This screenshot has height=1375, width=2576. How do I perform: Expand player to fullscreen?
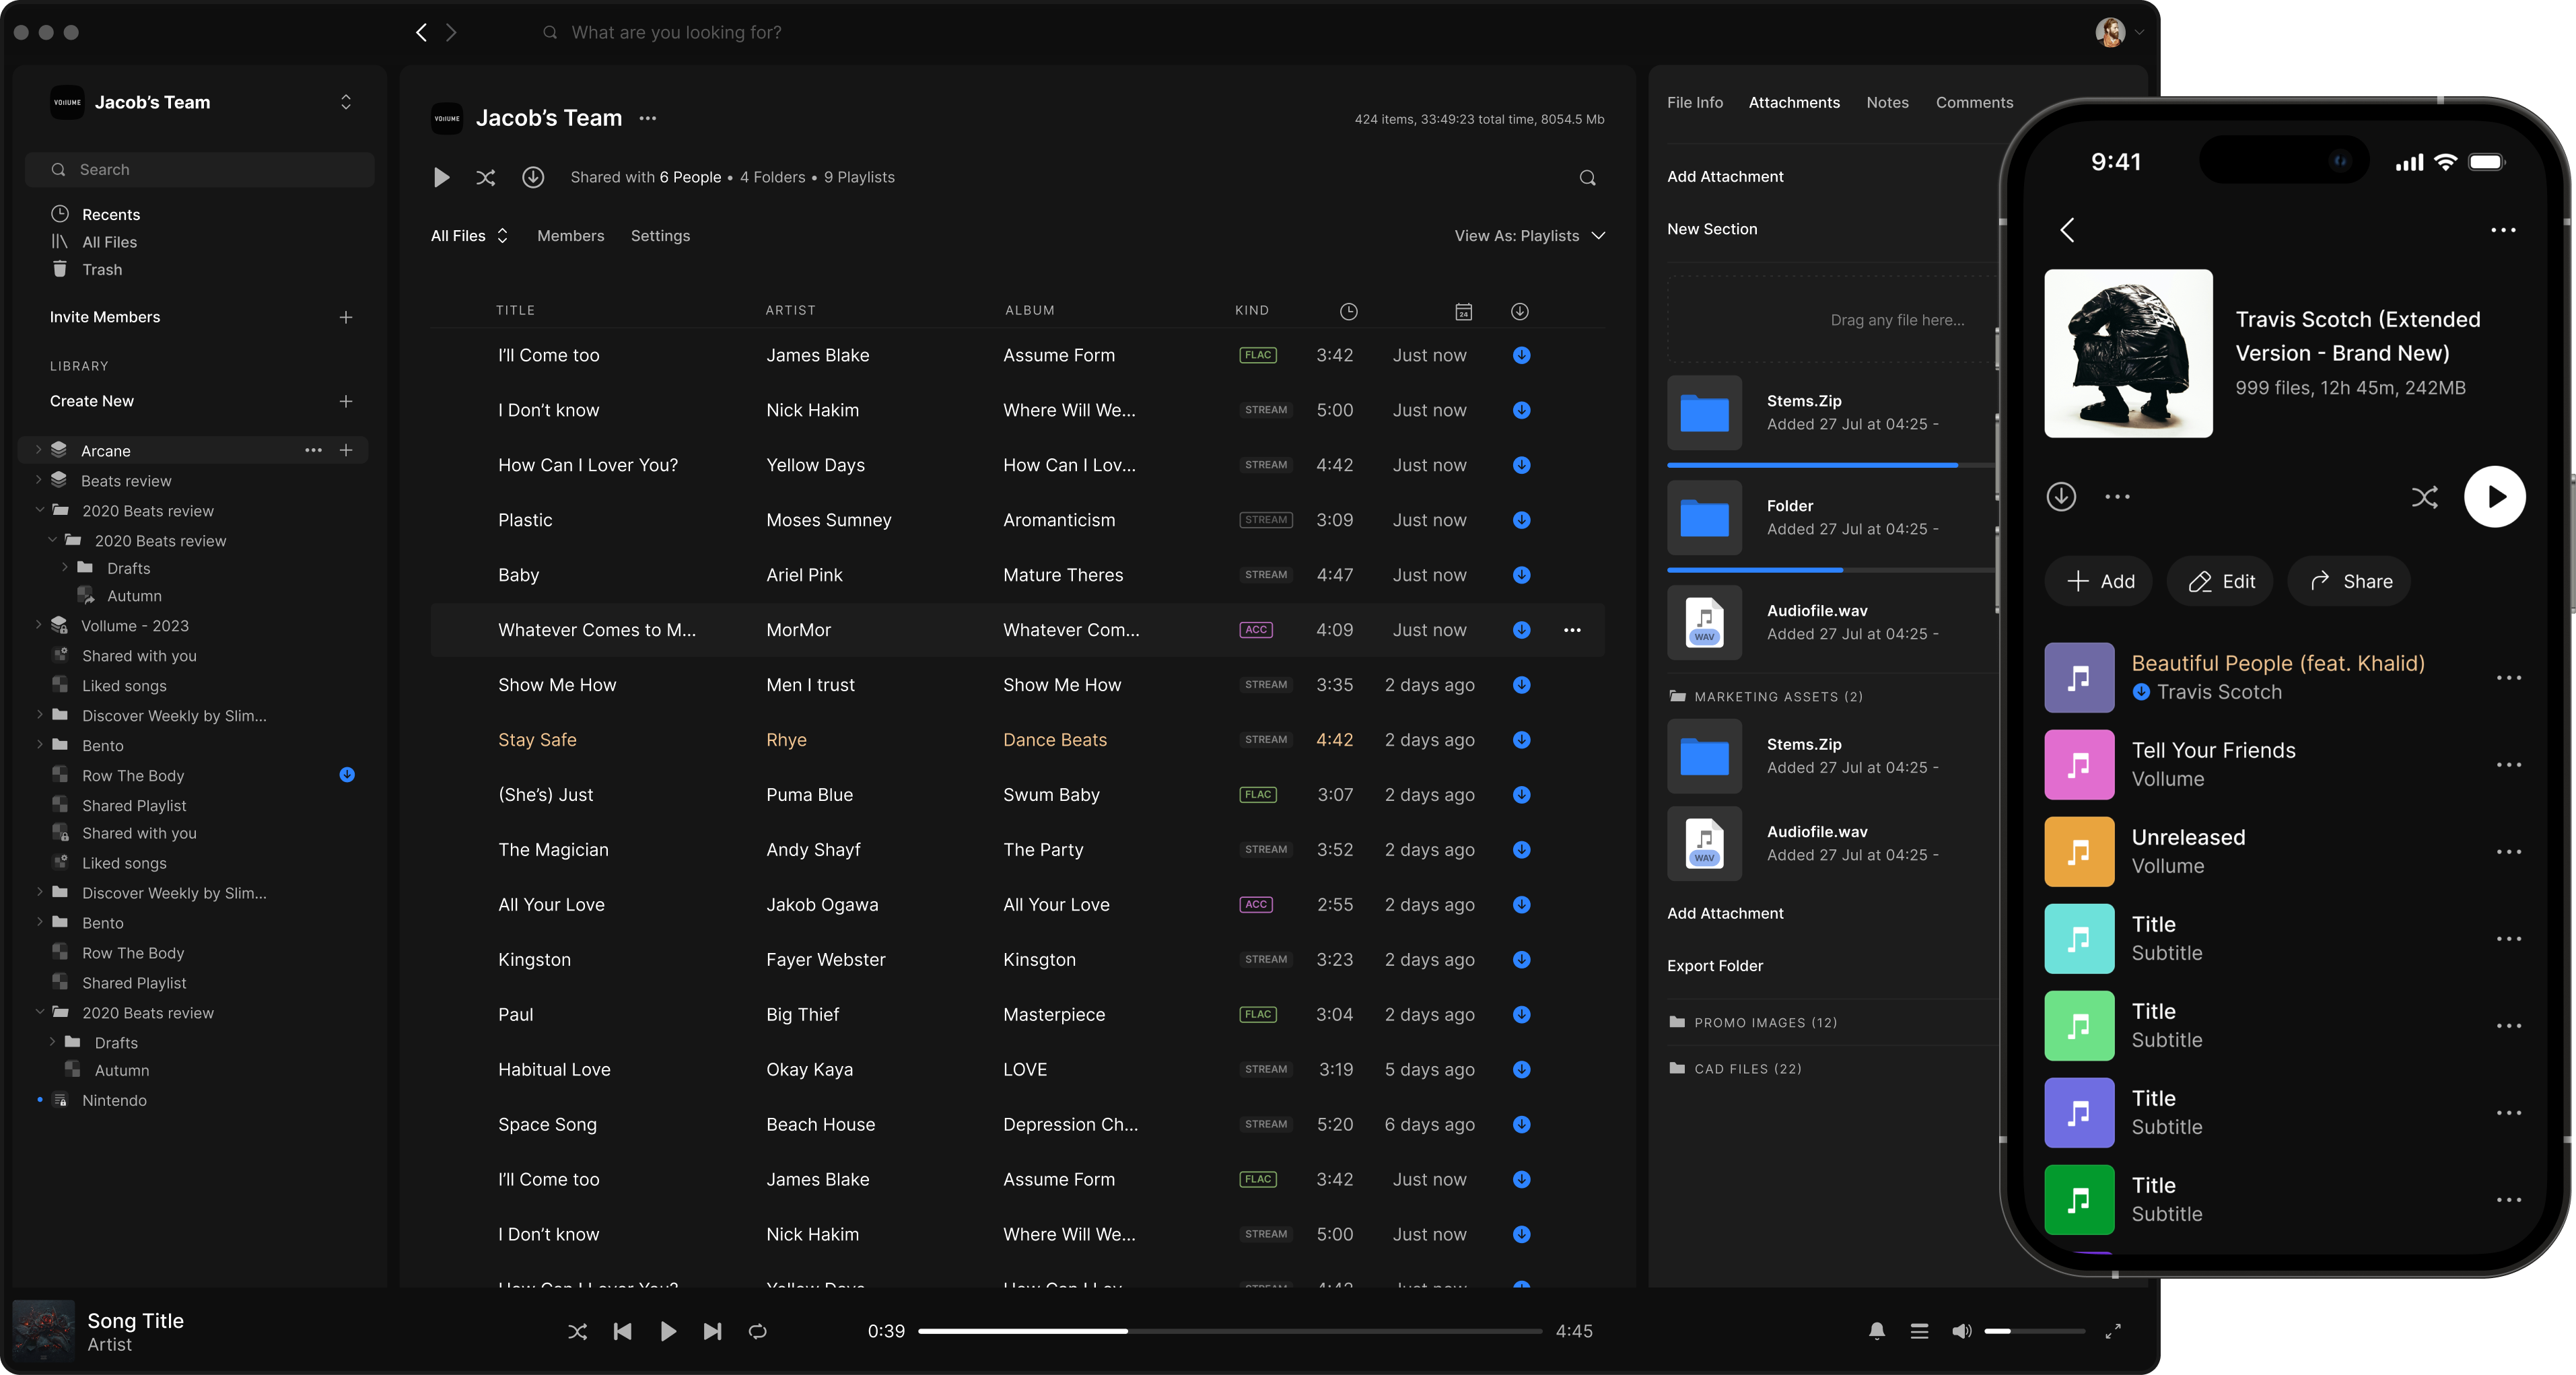(x=2112, y=1331)
